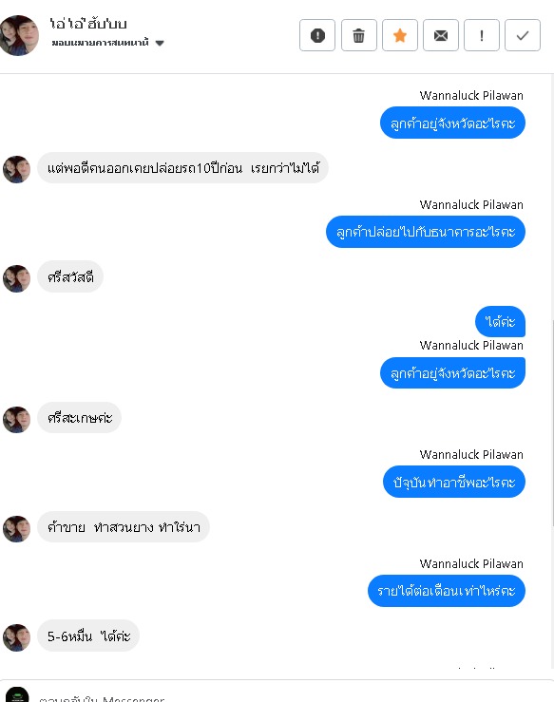Click avatar beside the 5-6หมื่น message
The height and width of the screenshot is (702, 554).
click(x=16, y=637)
